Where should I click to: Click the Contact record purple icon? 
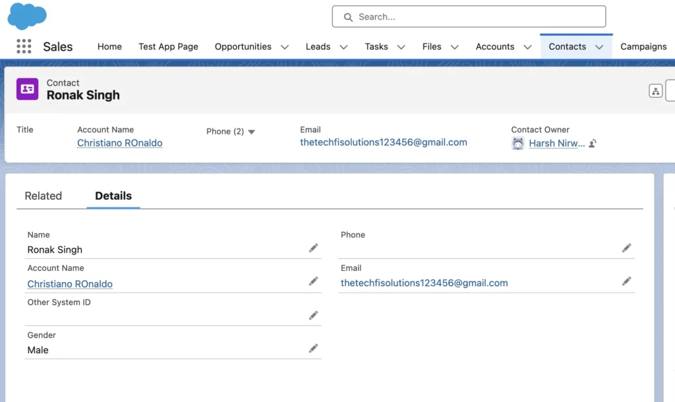[27, 89]
